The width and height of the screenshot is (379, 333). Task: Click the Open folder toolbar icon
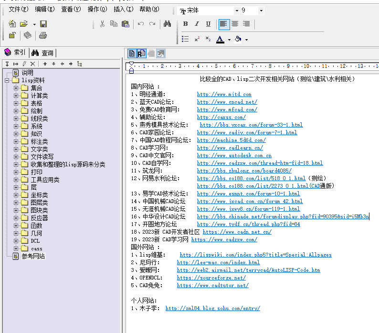pyautogui.click(x=24, y=24)
